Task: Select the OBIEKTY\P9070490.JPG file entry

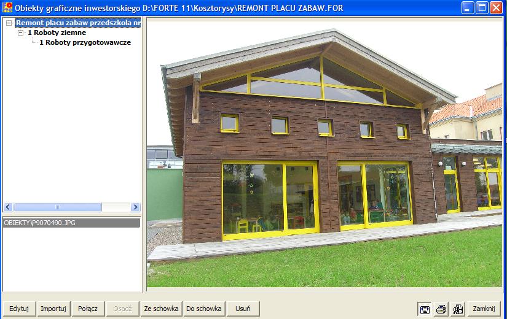Action: point(71,223)
